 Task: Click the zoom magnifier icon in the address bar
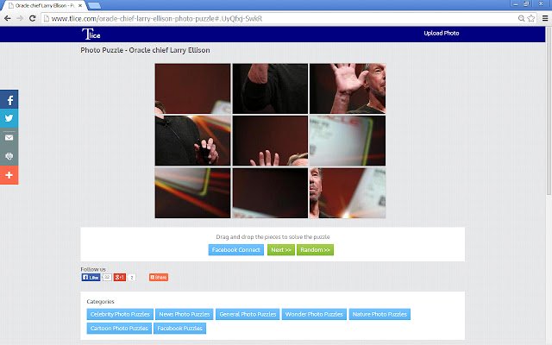pyautogui.click(x=521, y=18)
